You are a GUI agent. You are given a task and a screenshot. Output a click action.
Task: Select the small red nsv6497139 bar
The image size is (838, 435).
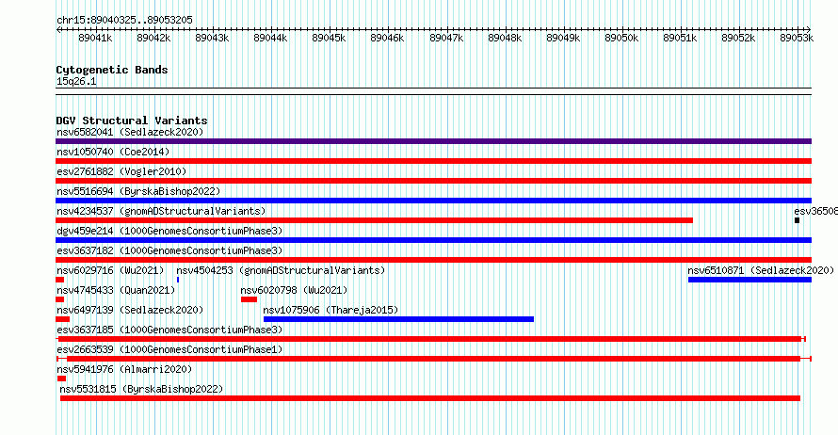point(62,319)
